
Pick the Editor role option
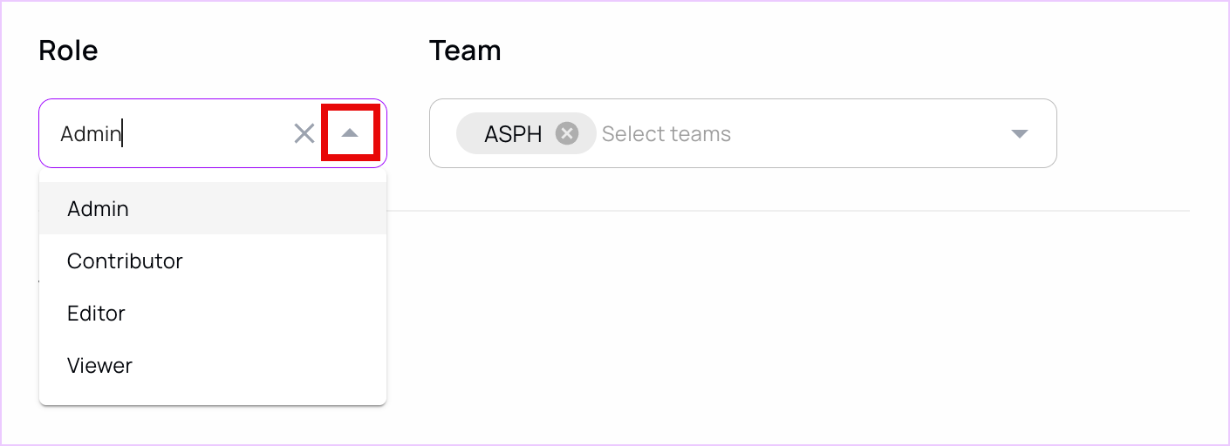[213, 313]
